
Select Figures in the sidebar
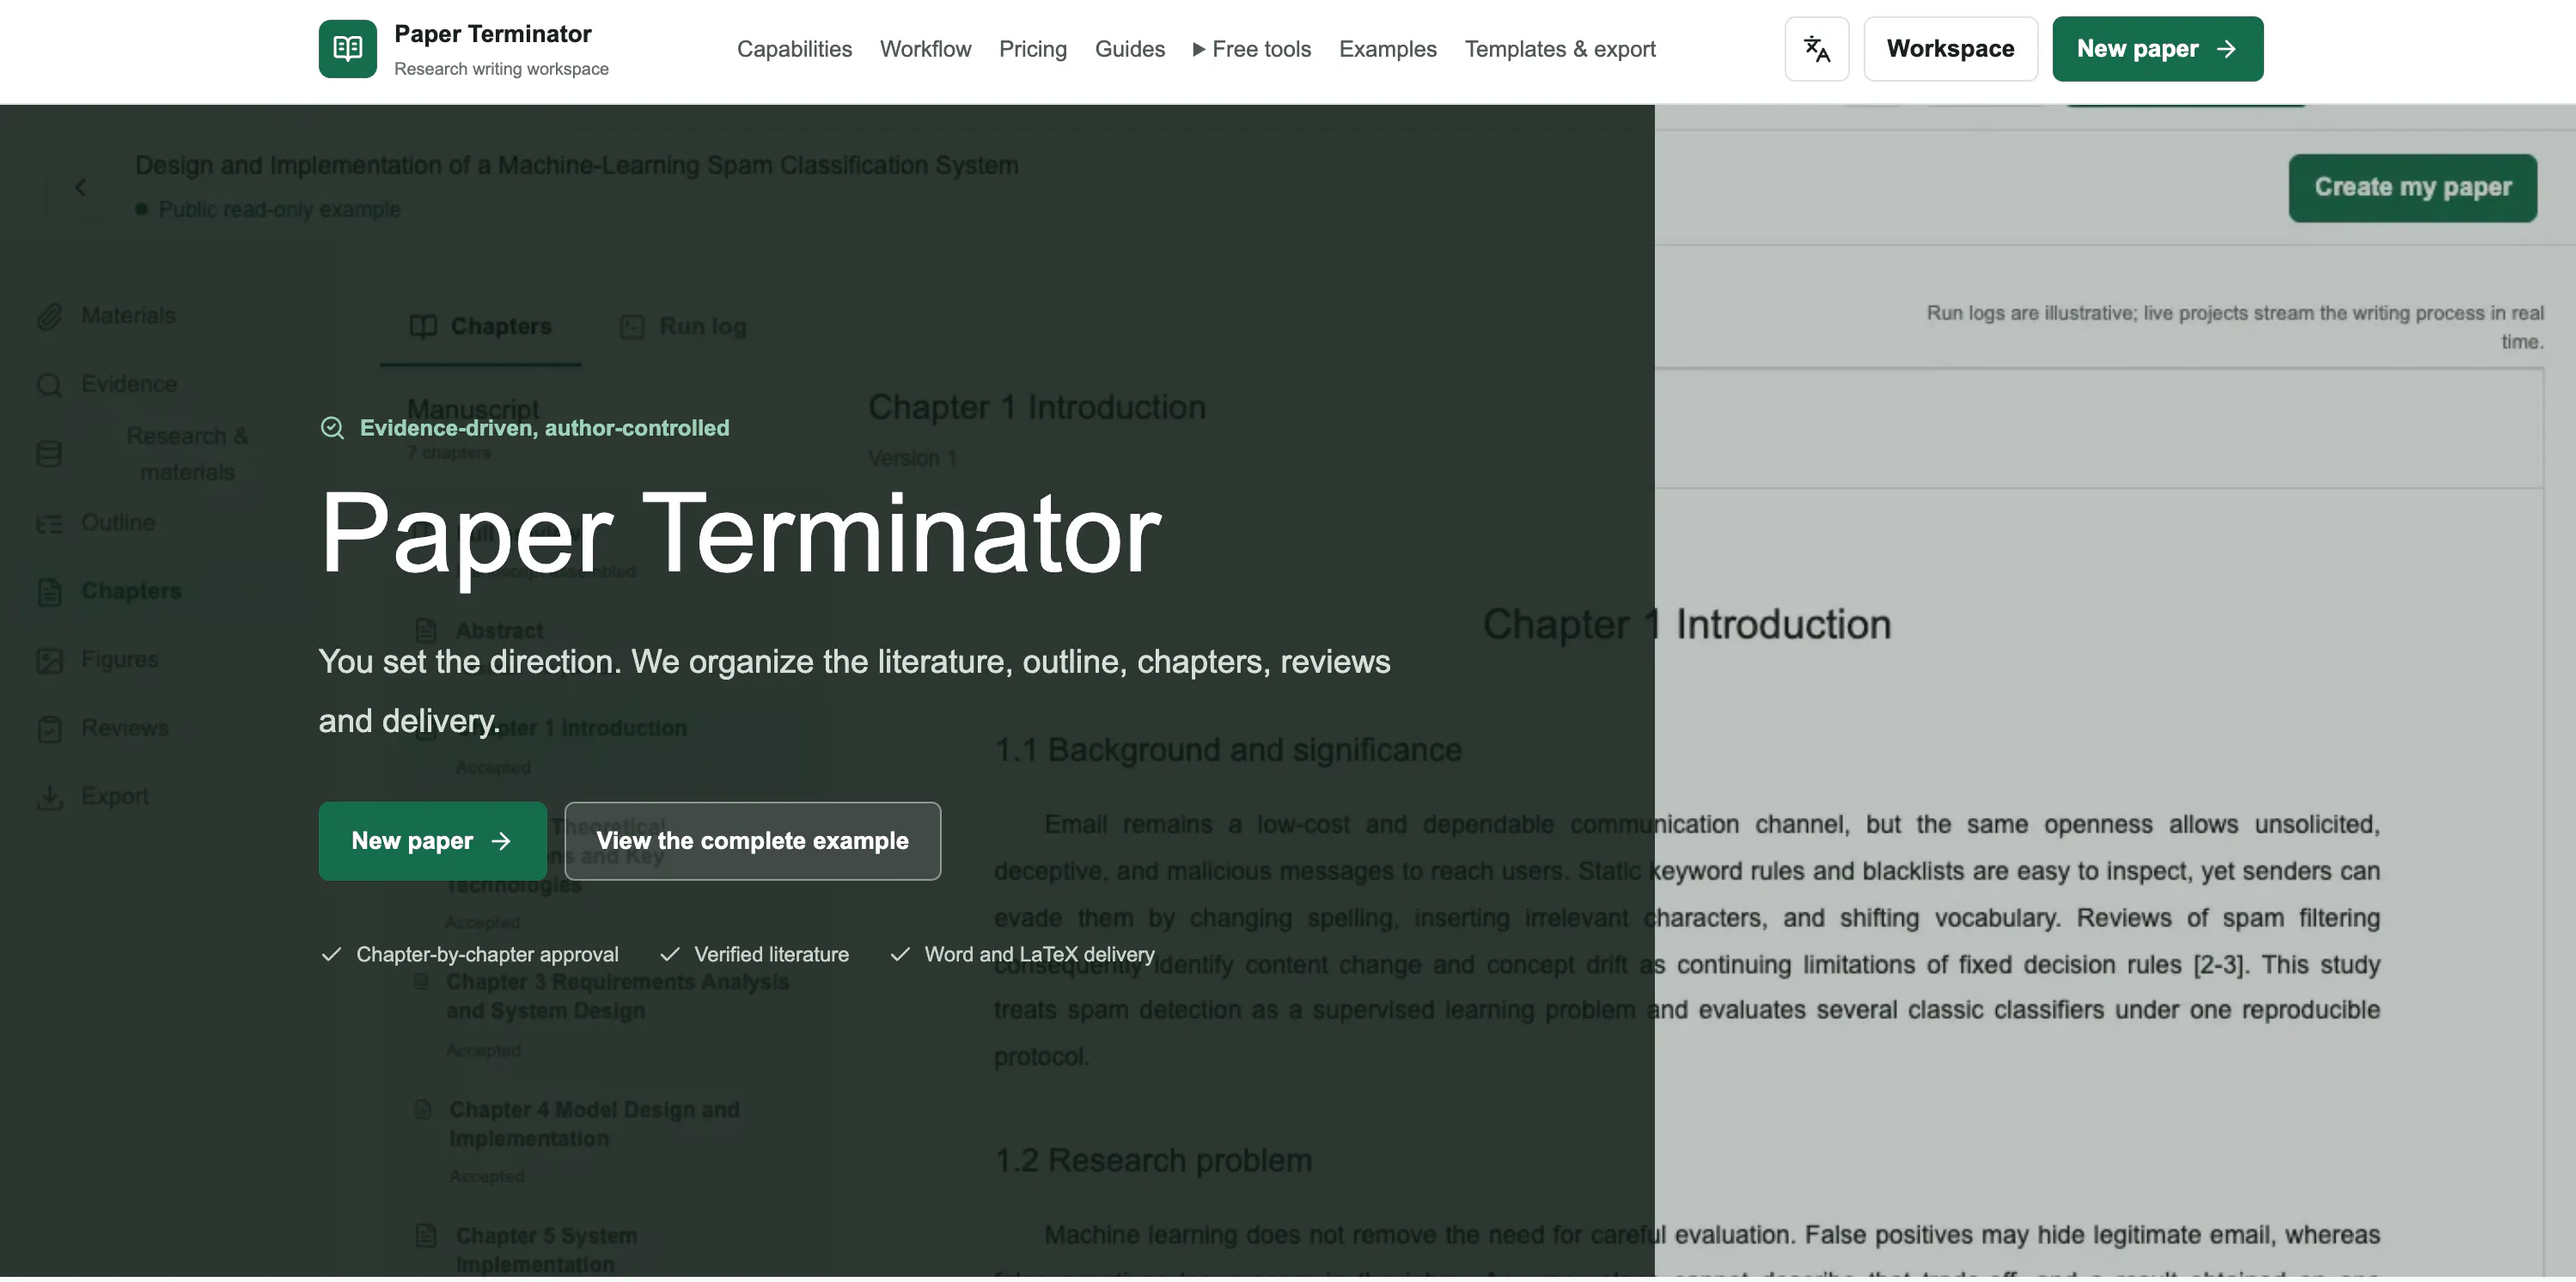pyautogui.click(x=120, y=660)
